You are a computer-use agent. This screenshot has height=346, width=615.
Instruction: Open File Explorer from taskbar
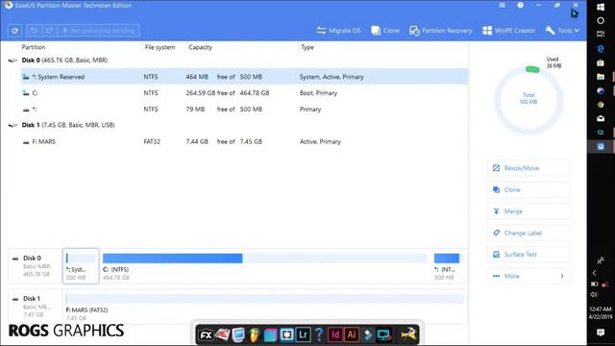(601, 77)
